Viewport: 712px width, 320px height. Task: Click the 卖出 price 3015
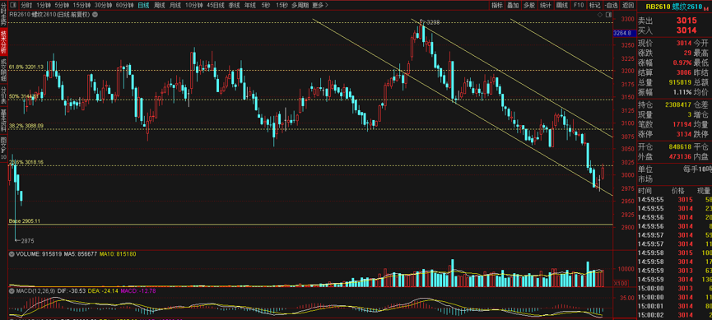point(686,21)
